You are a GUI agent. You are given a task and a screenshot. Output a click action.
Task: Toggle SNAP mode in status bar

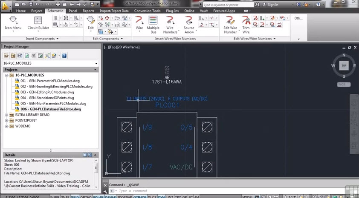pyautogui.click(x=65, y=197)
